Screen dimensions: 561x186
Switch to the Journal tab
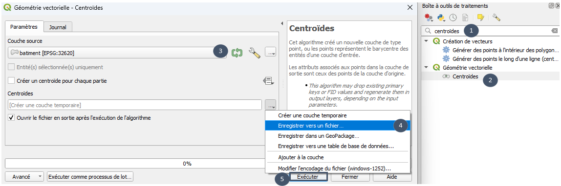[x=58, y=27]
